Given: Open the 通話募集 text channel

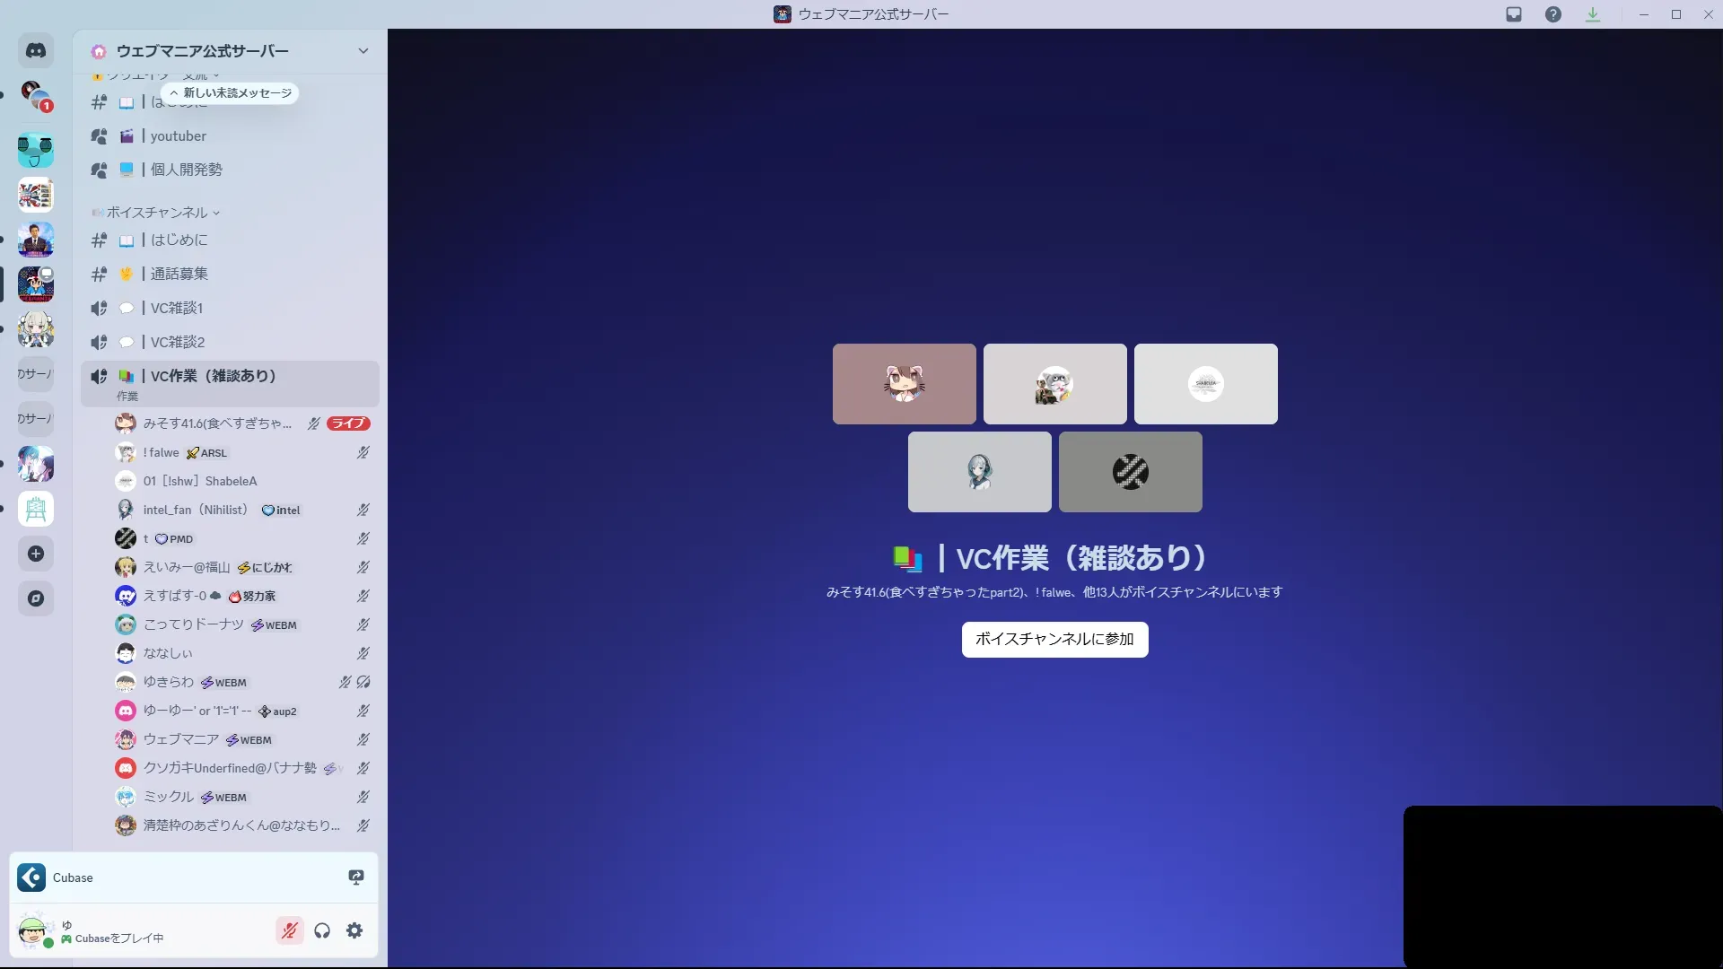Looking at the screenshot, I should click(179, 274).
